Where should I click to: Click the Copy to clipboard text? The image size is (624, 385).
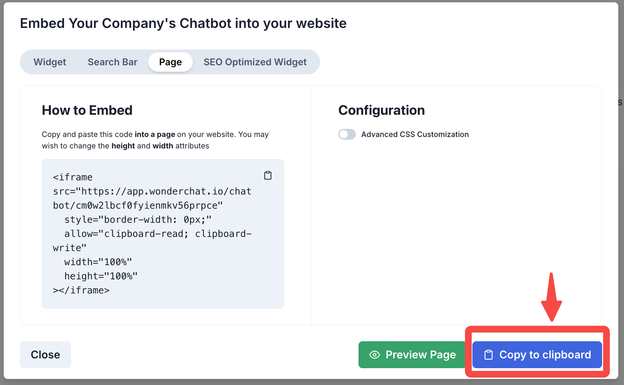click(x=545, y=355)
